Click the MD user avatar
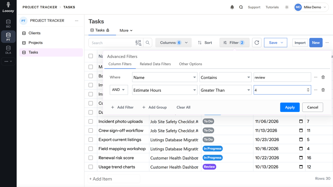Image resolution: width=333 pixels, height=187 pixels. 298,7
